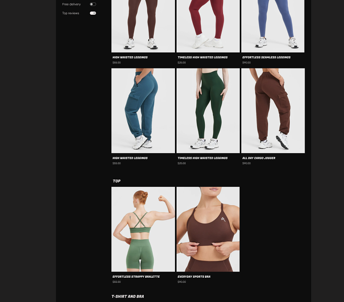Screen dimensions: 344x302
Task: Click the Everyday Sports Bra $90.00 price
Action: [x=182, y=282]
